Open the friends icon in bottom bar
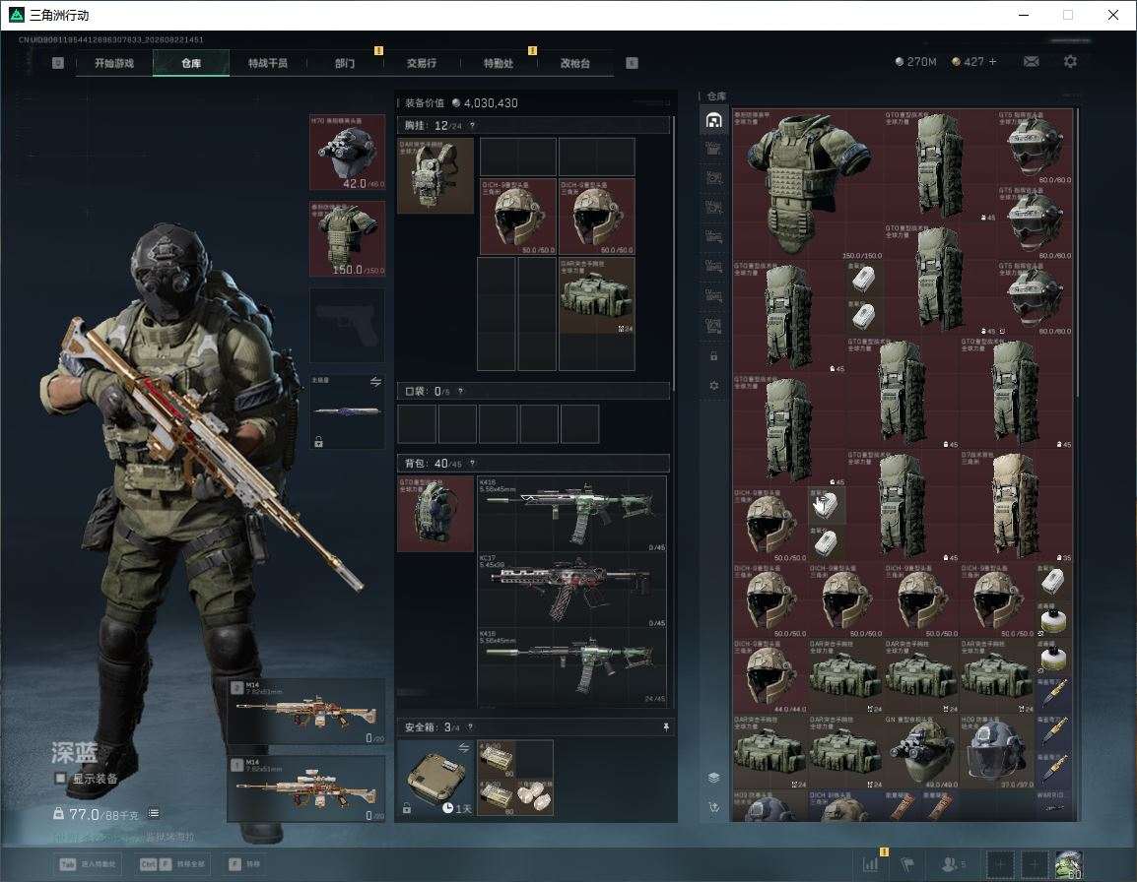 coord(952,864)
